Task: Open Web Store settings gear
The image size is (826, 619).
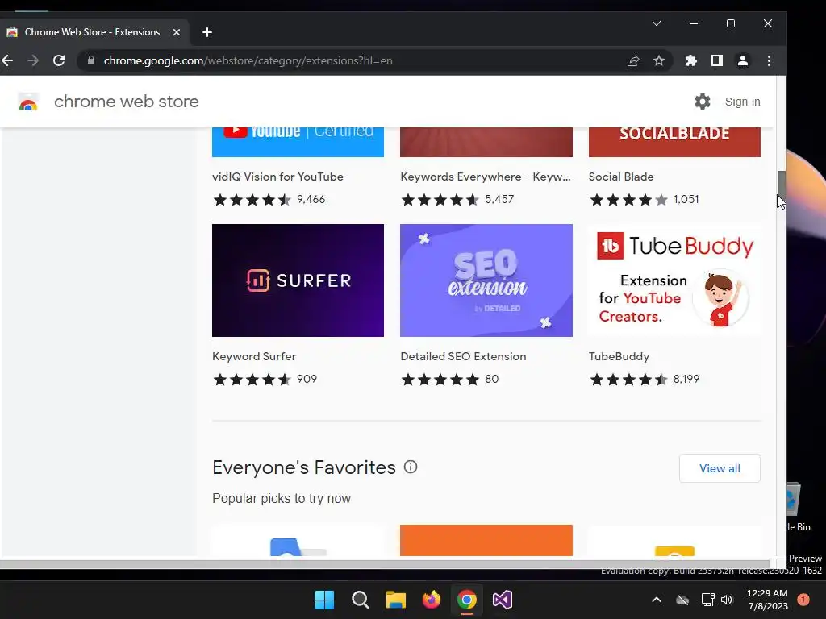Action: click(x=703, y=102)
